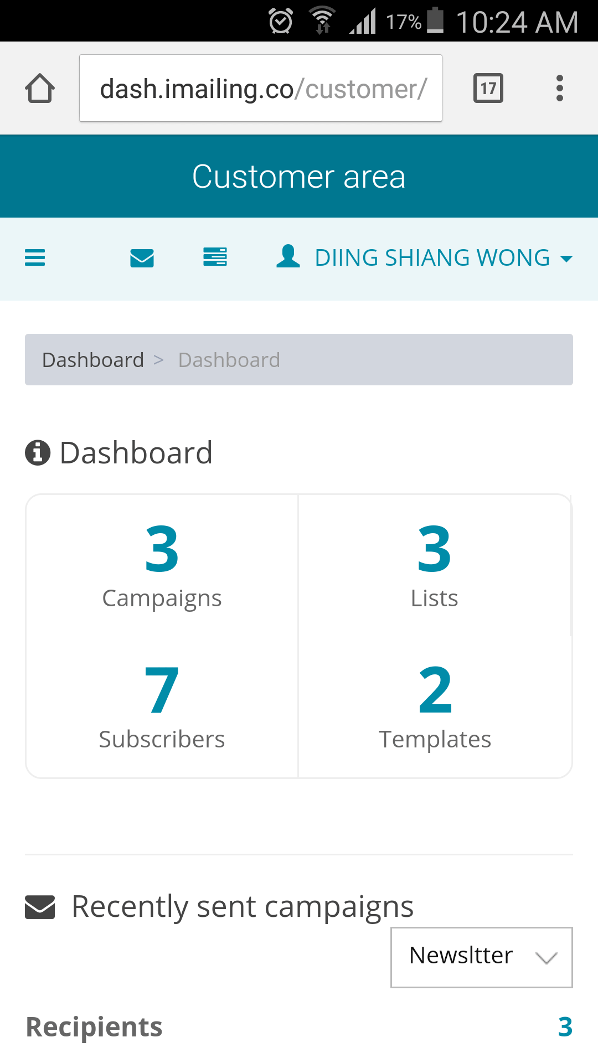This screenshot has height=1063, width=598.
Task: Open the Templates count tile
Action: coord(435,706)
